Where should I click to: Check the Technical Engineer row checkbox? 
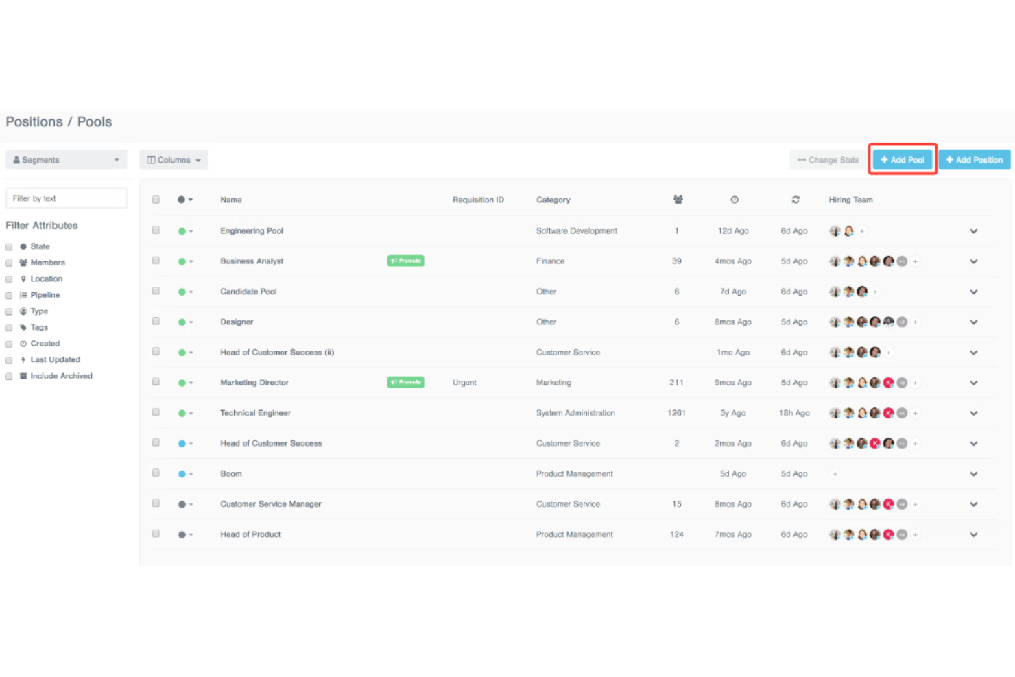click(x=156, y=412)
